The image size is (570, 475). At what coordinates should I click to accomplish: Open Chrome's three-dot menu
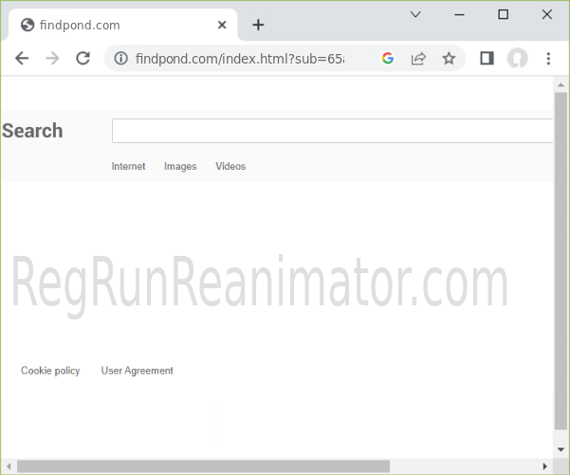pos(548,58)
